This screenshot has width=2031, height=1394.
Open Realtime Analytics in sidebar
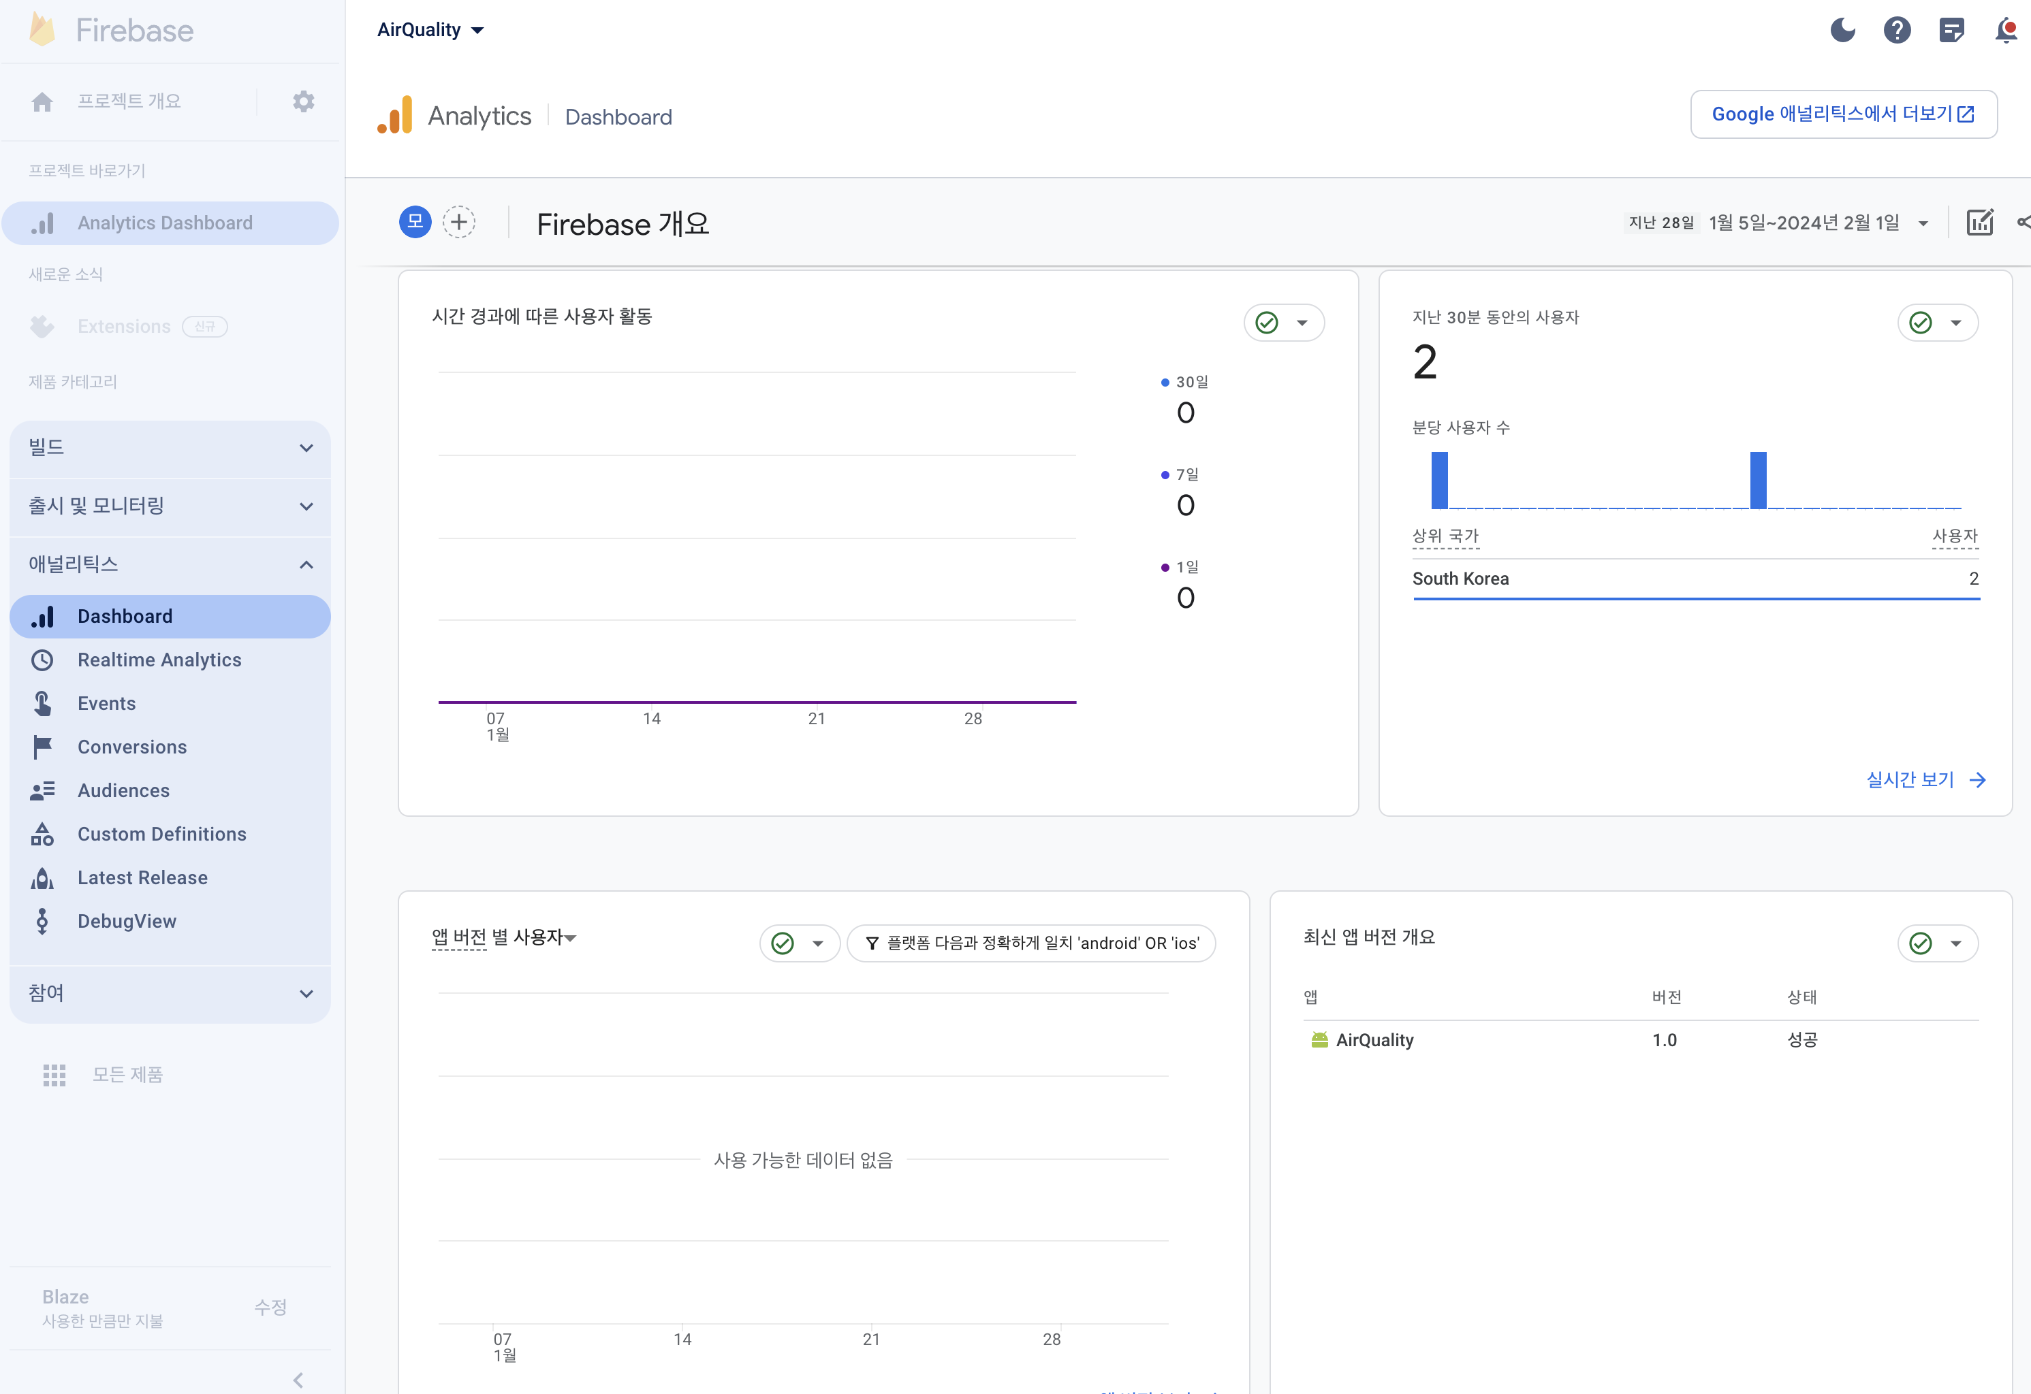[x=159, y=660]
